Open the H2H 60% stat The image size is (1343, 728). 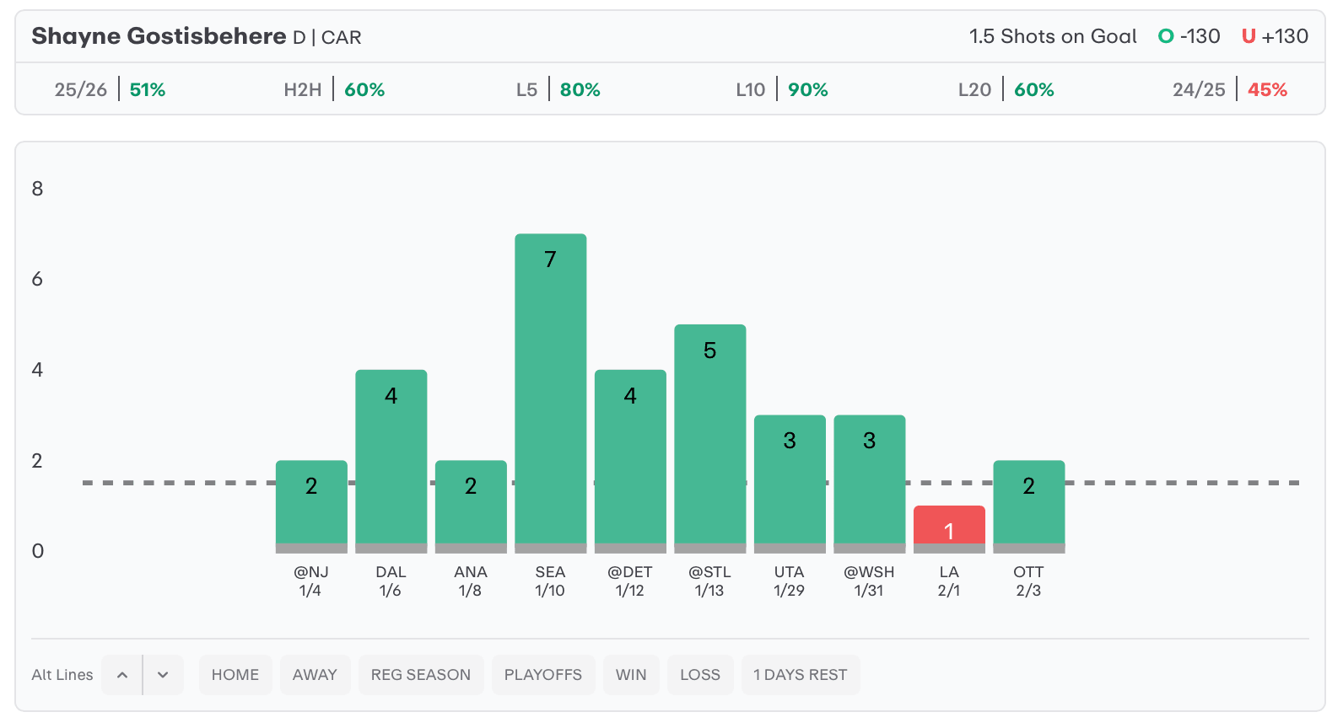pos(334,89)
